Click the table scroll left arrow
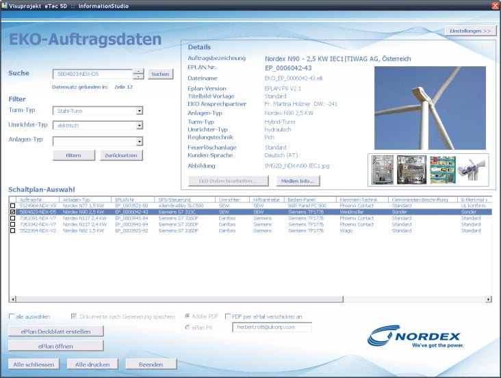Screen dimensions: 501x378 13,299
